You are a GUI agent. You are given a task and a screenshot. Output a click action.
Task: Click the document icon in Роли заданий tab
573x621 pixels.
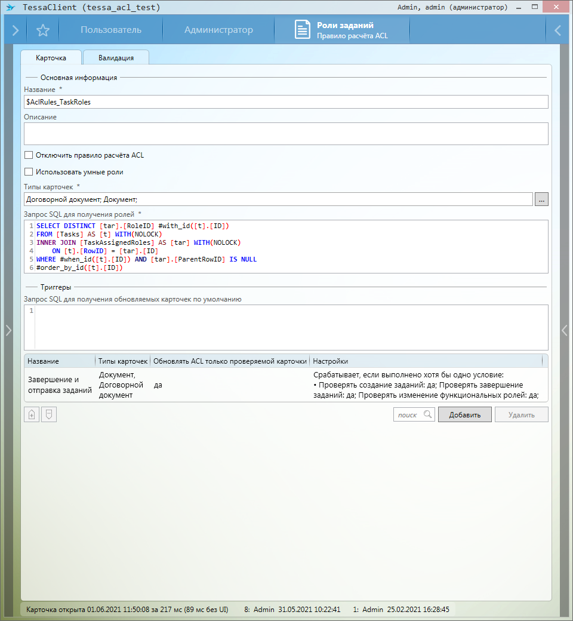tap(303, 30)
